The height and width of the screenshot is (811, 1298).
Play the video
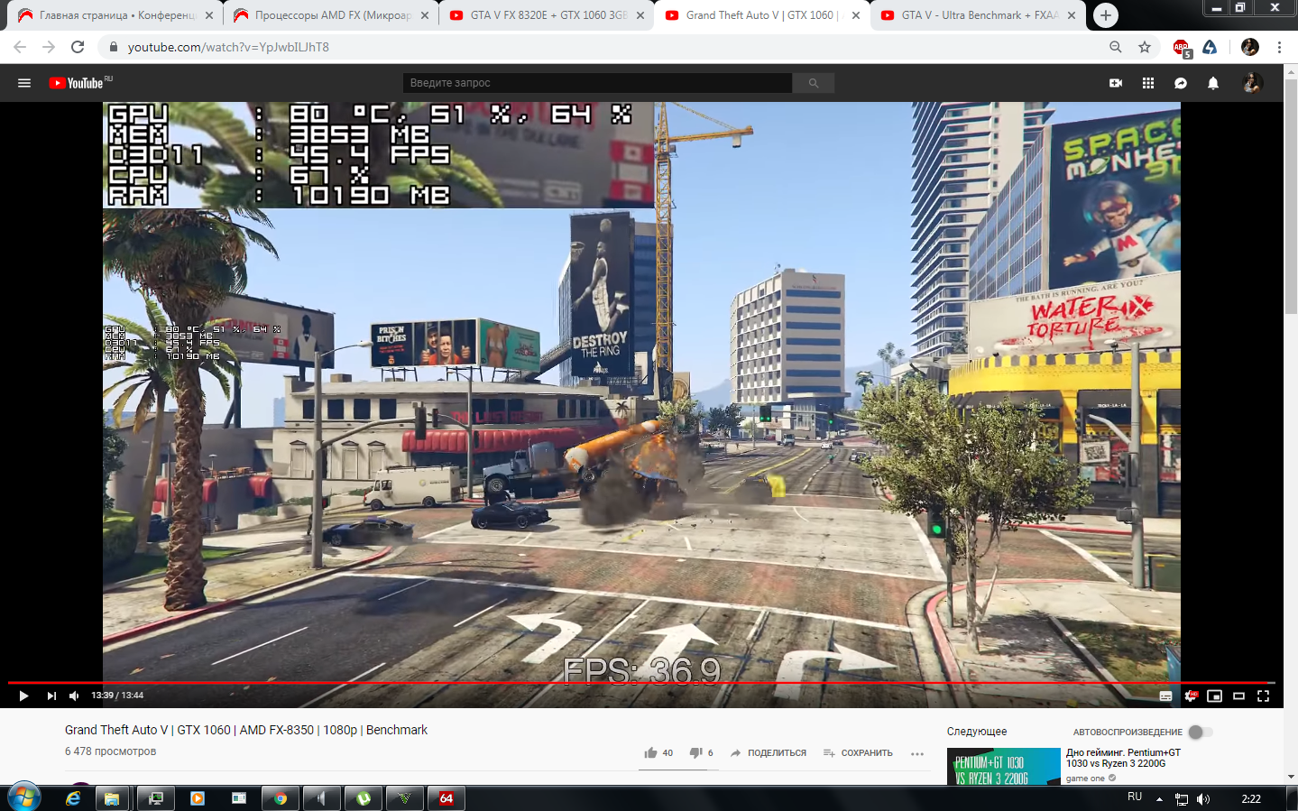[23, 696]
